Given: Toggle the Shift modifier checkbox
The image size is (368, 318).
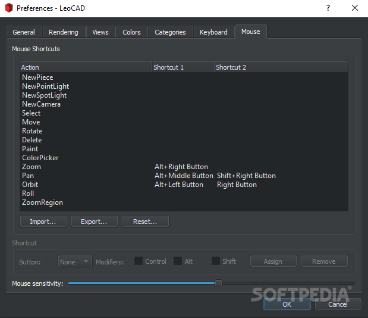Looking at the screenshot, I should click(216, 261).
